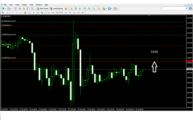Click the red current price label on scale
This screenshot has height=120, width=193.
click(x=190, y=61)
